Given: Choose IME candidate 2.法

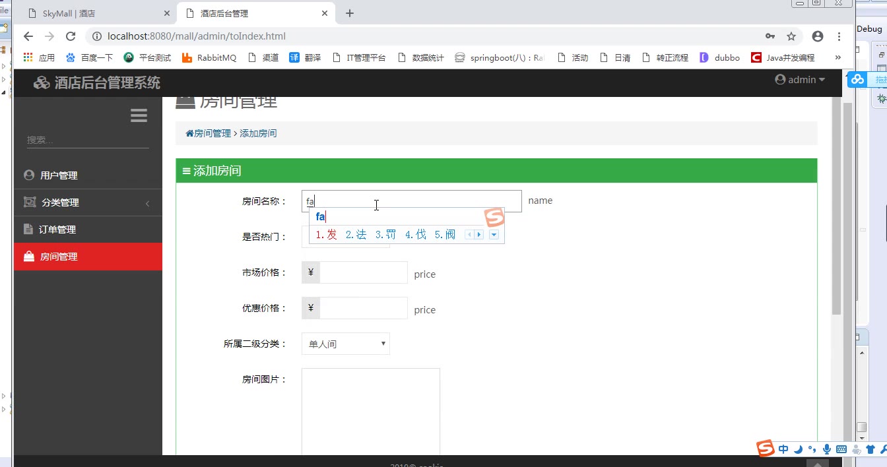Looking at the screenshot, I should (356, 234).
